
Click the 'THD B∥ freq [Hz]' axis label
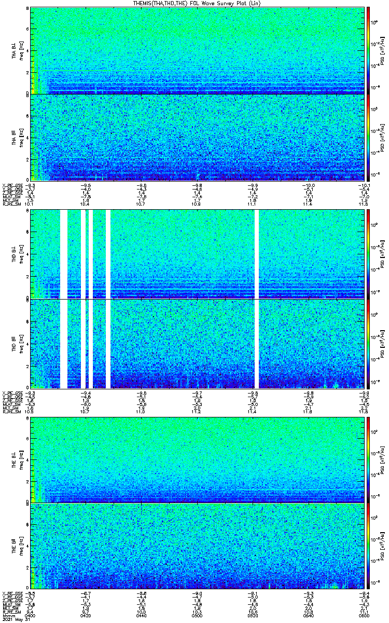tap(18, 344)
